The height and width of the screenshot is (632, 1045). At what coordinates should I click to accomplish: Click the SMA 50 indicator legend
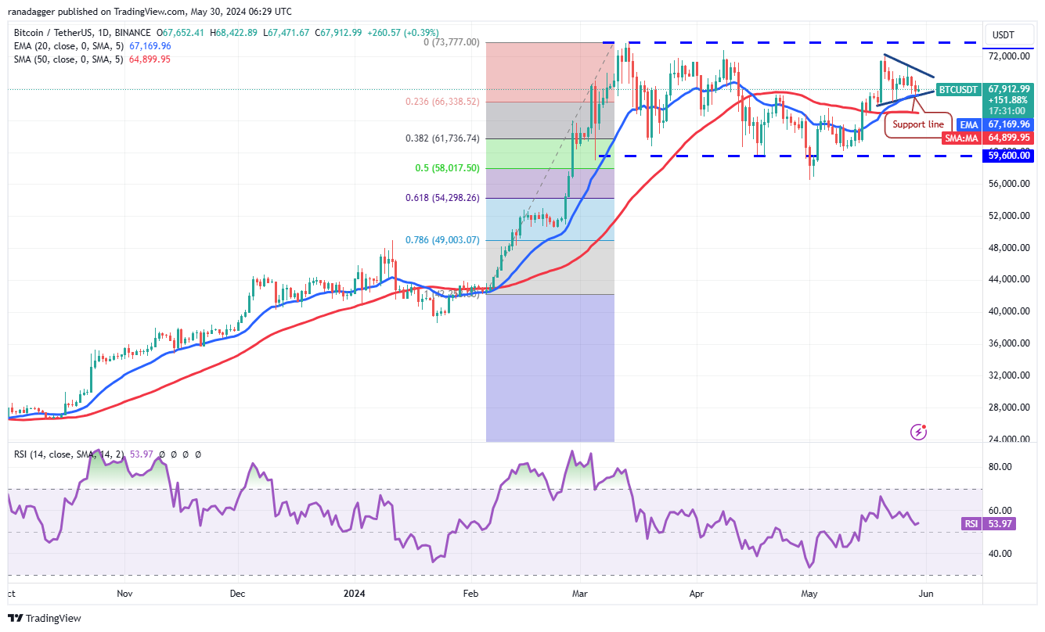(x=90, y=59)
